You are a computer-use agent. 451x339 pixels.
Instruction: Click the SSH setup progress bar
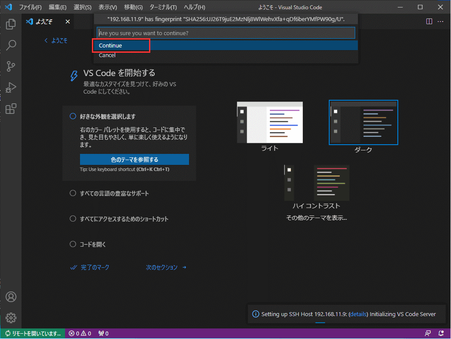(320, 323)
